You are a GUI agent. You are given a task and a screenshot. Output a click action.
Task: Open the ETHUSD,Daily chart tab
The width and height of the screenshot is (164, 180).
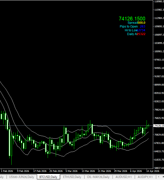click(72, 177)
